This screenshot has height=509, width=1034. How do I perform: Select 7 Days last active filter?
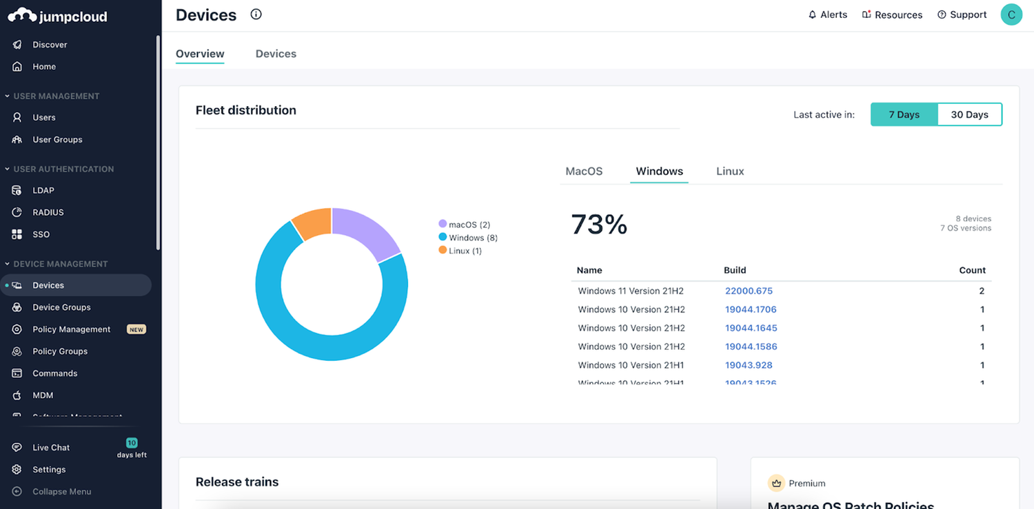(904, 114)
